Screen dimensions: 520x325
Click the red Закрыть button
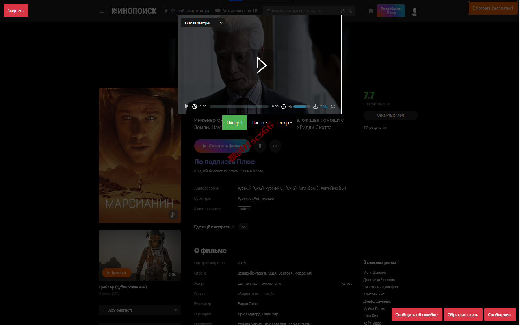pyautogui.click(x=16, y=11)
